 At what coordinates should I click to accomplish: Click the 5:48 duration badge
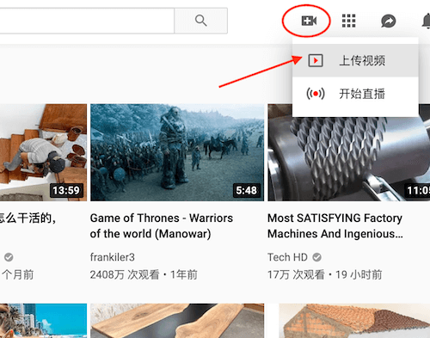pyautogui.click(x=246, y=190)
